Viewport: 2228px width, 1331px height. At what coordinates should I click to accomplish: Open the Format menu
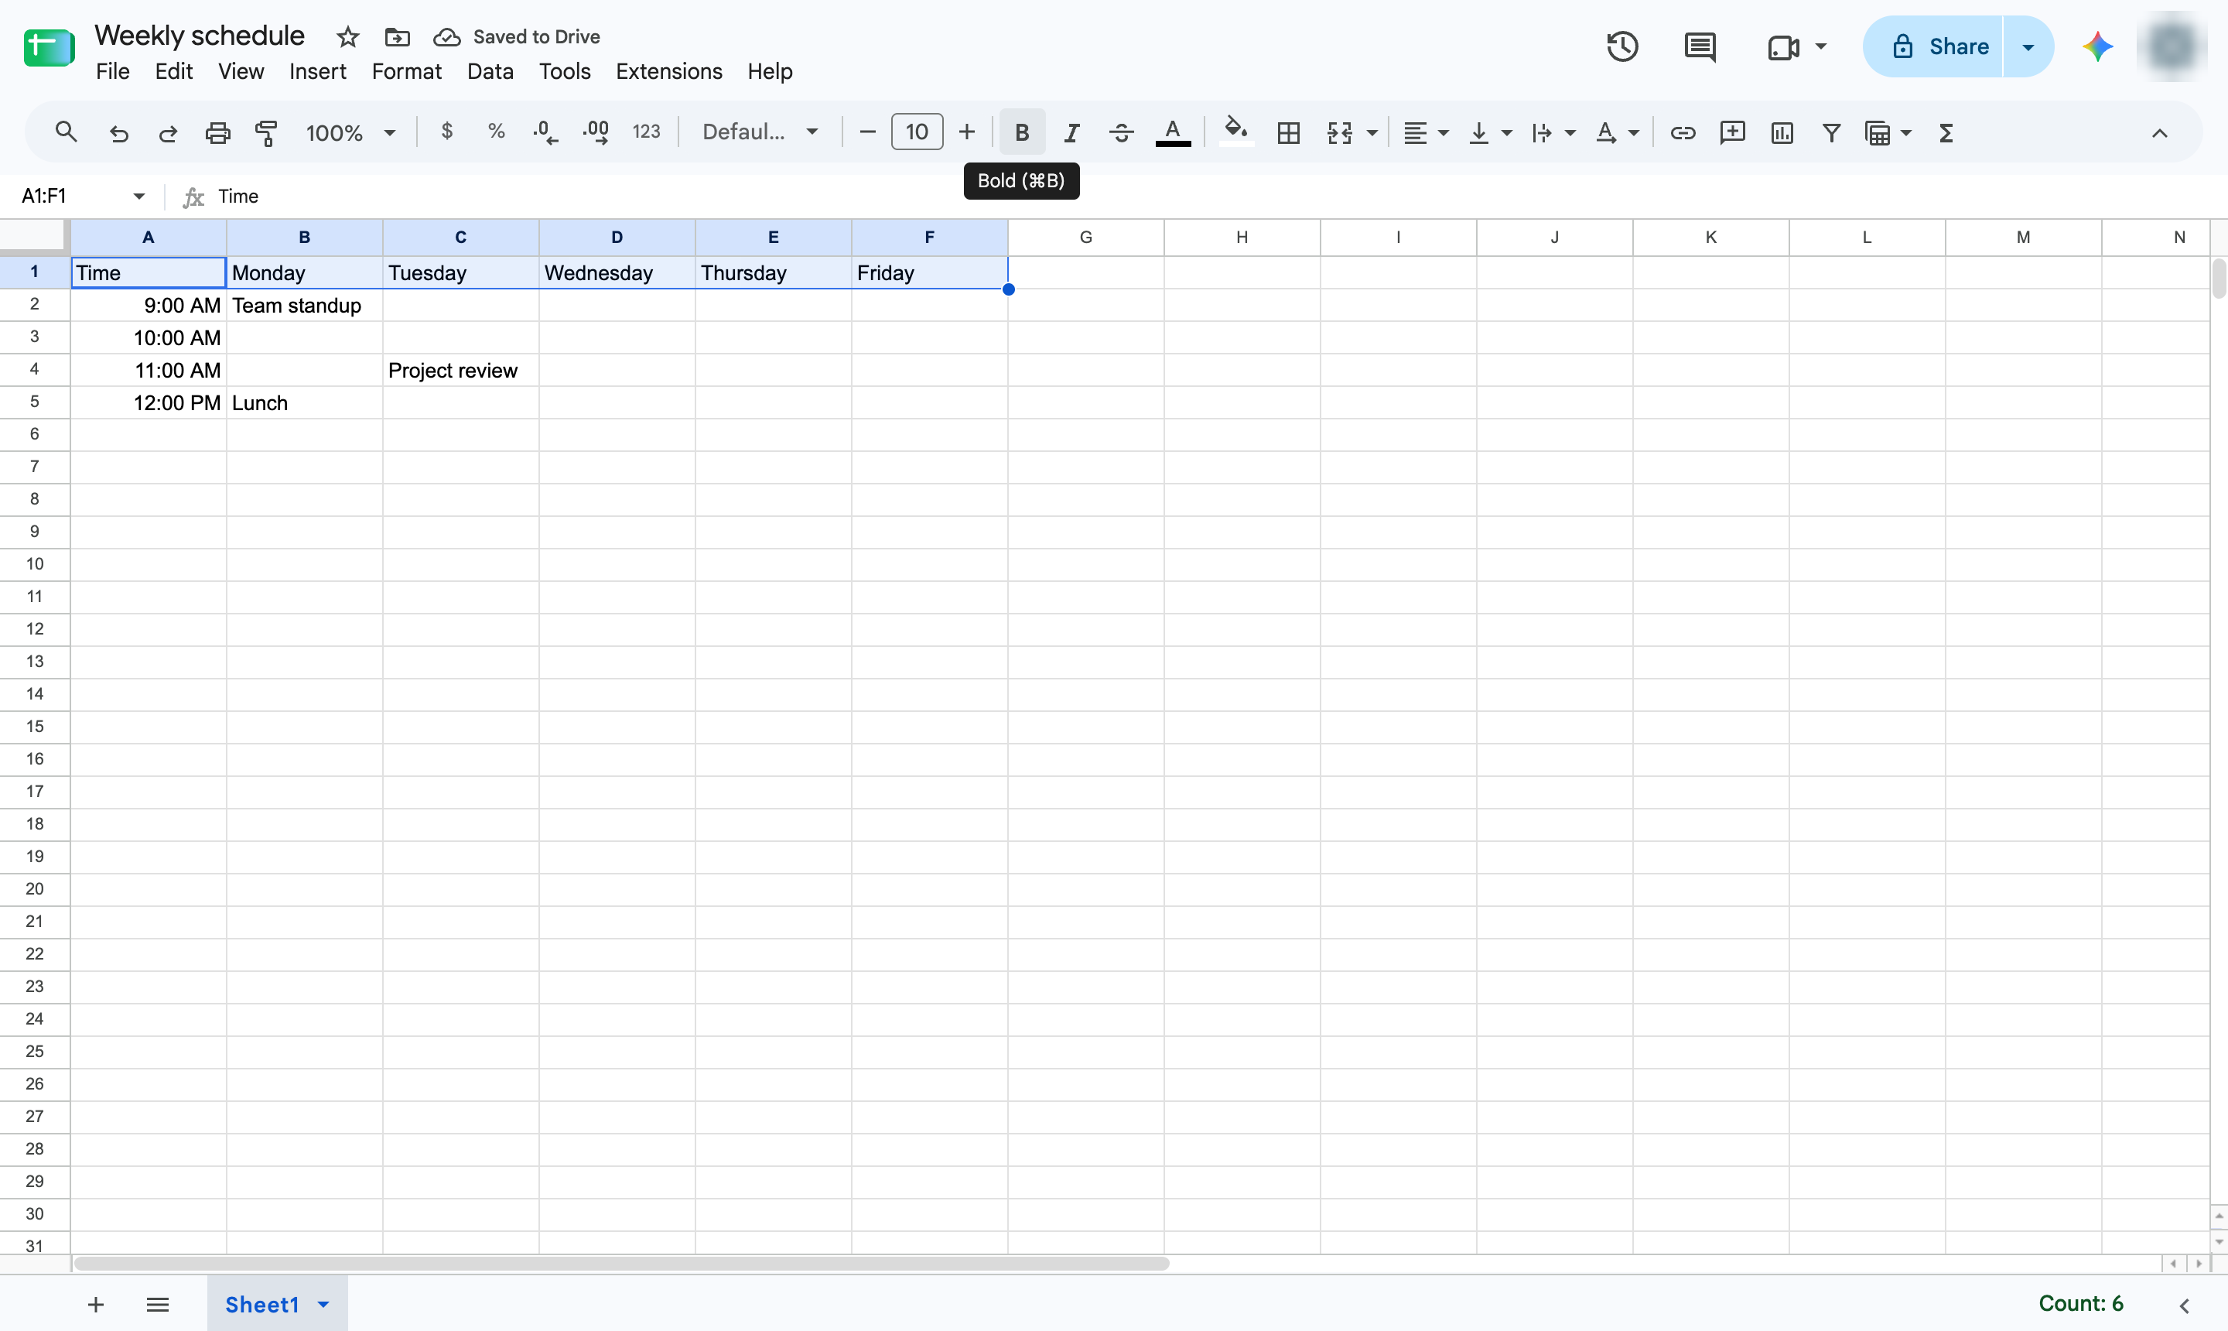tap(407, 72)
